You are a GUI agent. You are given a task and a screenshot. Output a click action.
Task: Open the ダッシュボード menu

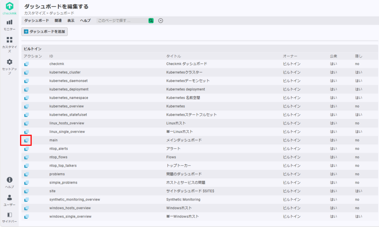point(37,21)
